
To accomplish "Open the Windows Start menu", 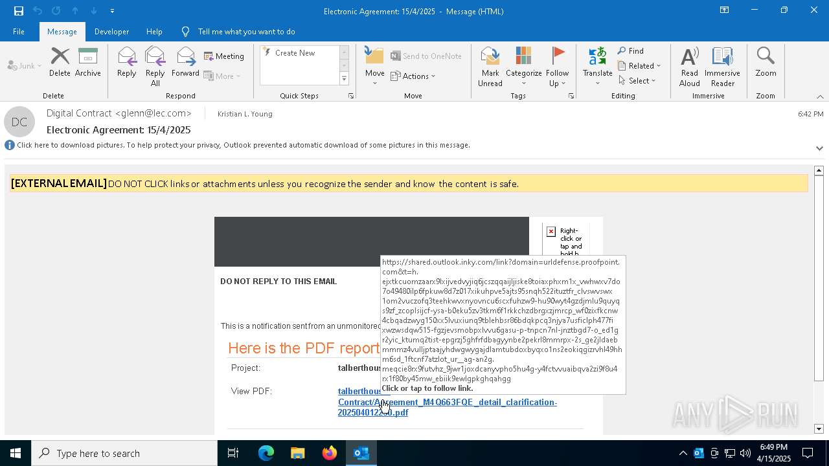I will click(16, 453).
